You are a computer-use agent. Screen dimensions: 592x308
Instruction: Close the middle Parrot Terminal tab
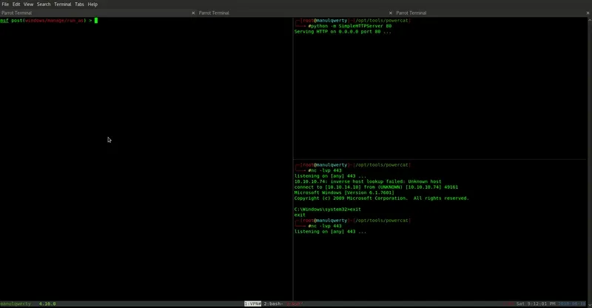[391, 13]
